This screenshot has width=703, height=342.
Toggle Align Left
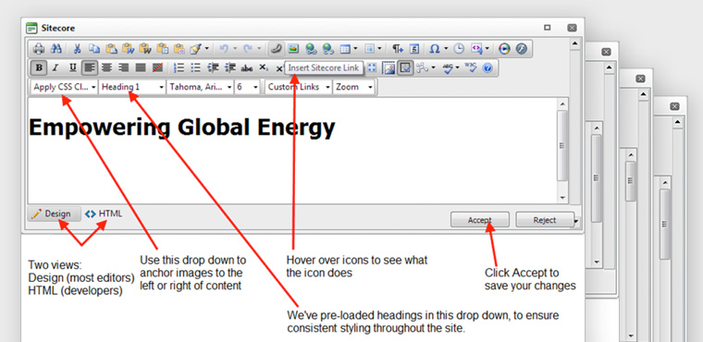(x=90, y=67)
